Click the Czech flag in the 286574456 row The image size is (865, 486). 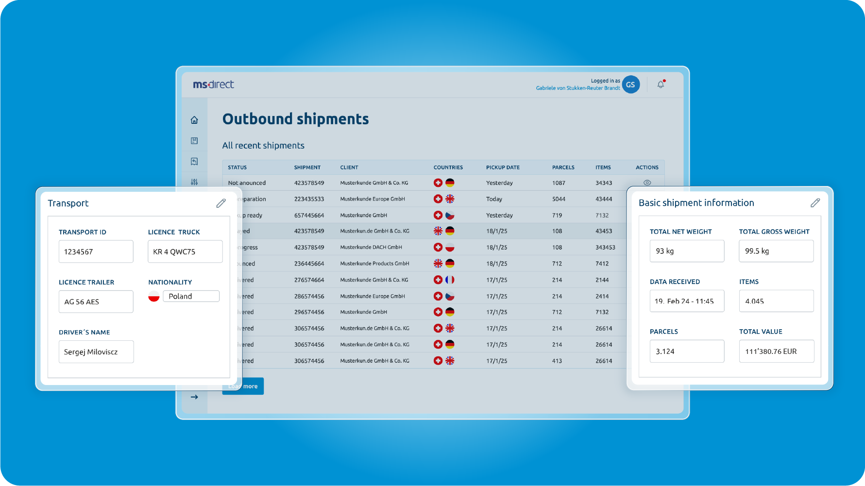tap(450, 296)
